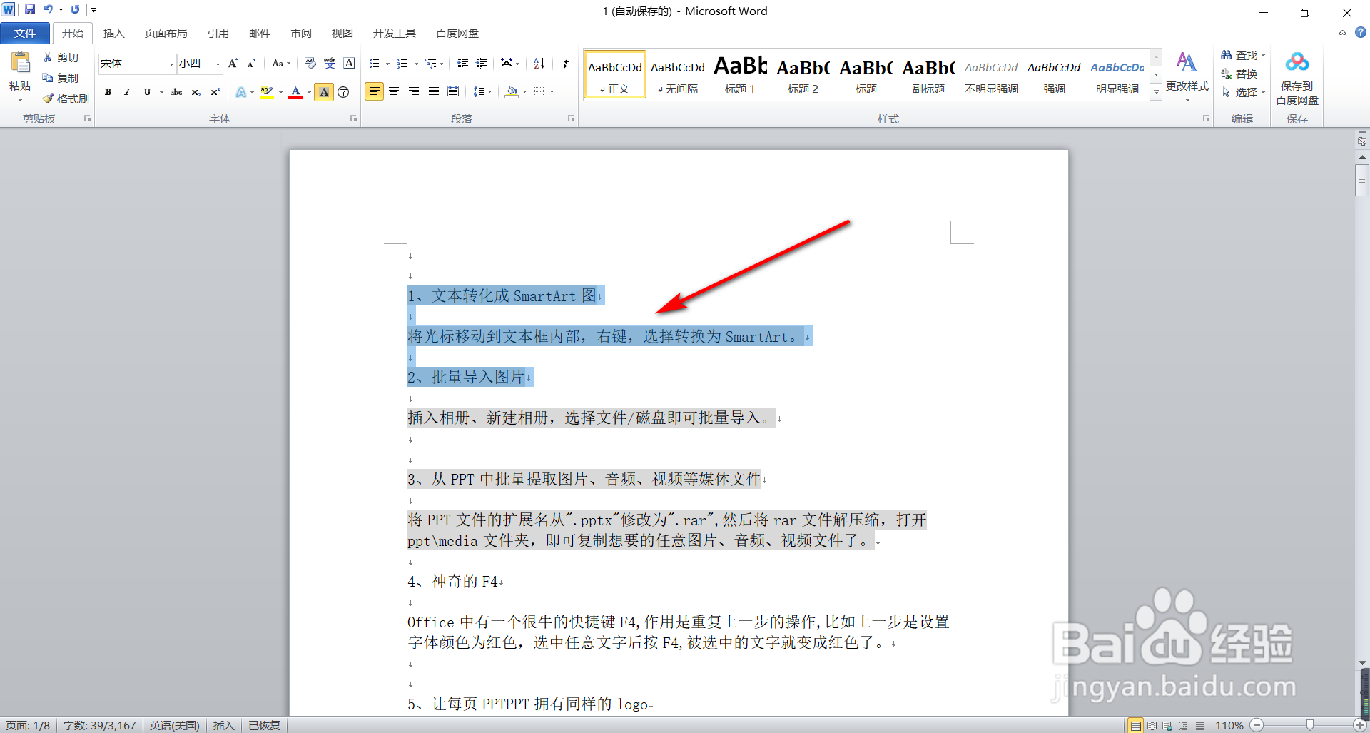Click the Distributed alignment icon
Screen dimensions: 1370x733
(x=453, y=91)
